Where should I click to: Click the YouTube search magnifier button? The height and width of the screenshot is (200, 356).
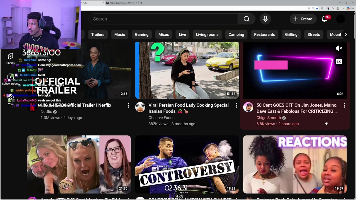coord(246,19)
